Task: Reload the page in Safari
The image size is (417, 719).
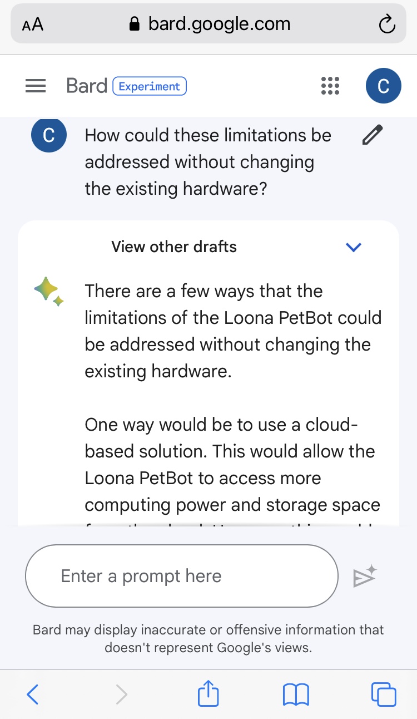Action: tap(386, 24)
